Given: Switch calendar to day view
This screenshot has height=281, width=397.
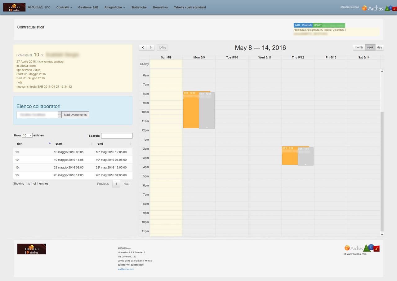Looking at the screenshot, I should tap(379, 47).
